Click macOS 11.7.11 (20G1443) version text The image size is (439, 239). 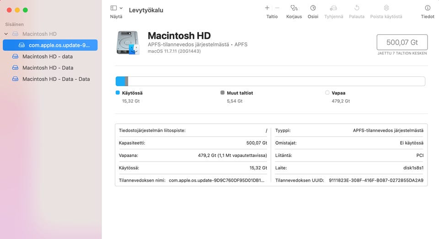coord(174,51)
